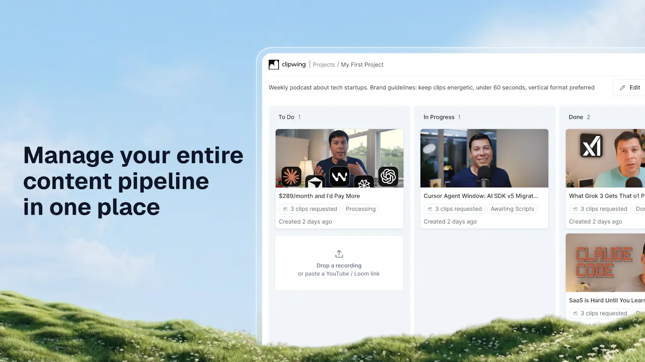Click the or paste a YouTube / Loom link text
The height and width of the screenshot is (362, 645).
tap(339, 274)
